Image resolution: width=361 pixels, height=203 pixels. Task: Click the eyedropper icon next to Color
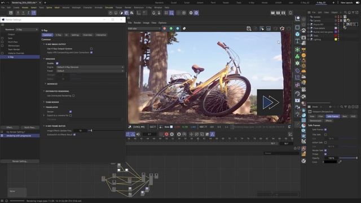[x=340, y=162]
